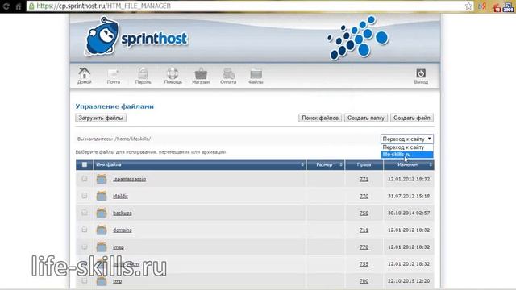Image resolution: width=516 pixels, height=290 pixels.
Task: Click Загрузить файлы button
Action: coord(101,118)
